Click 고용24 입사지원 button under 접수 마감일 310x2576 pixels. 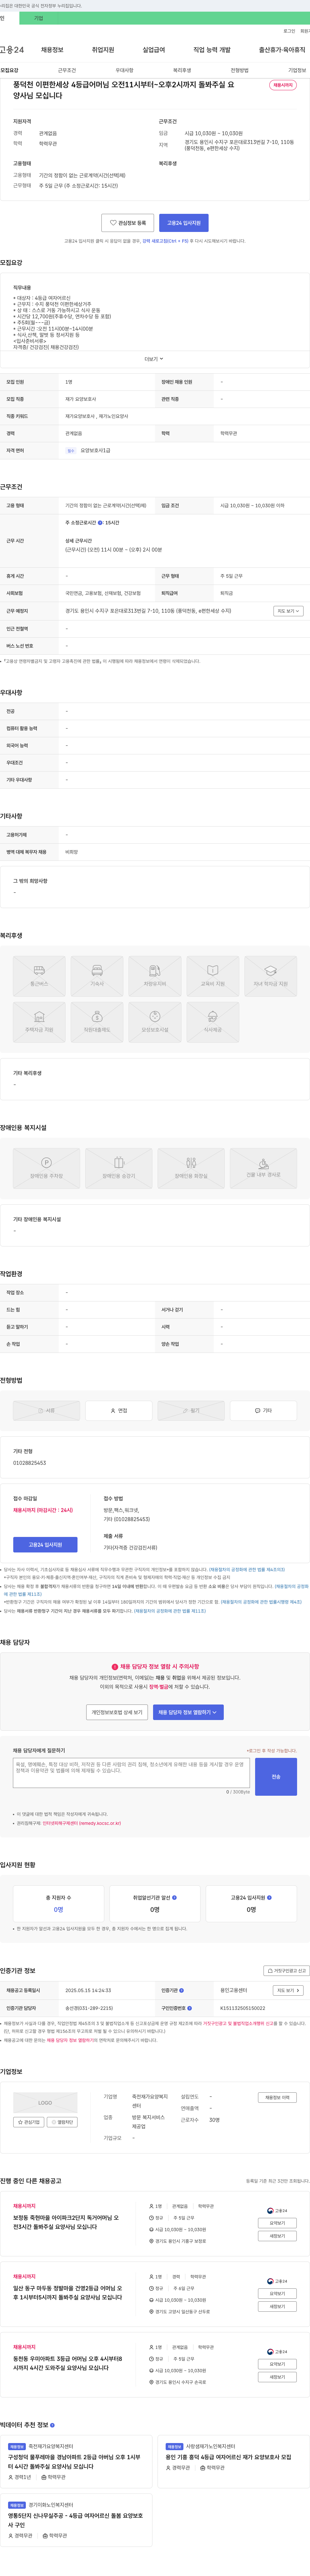[45, 1545]
